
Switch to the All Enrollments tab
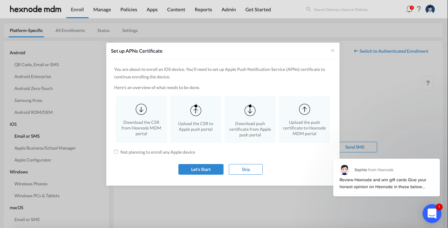(x=70, y=30)
